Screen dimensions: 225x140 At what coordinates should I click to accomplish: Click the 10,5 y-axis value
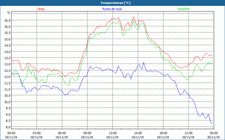point(8,95)
